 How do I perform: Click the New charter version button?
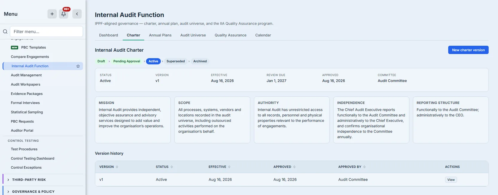468,50
